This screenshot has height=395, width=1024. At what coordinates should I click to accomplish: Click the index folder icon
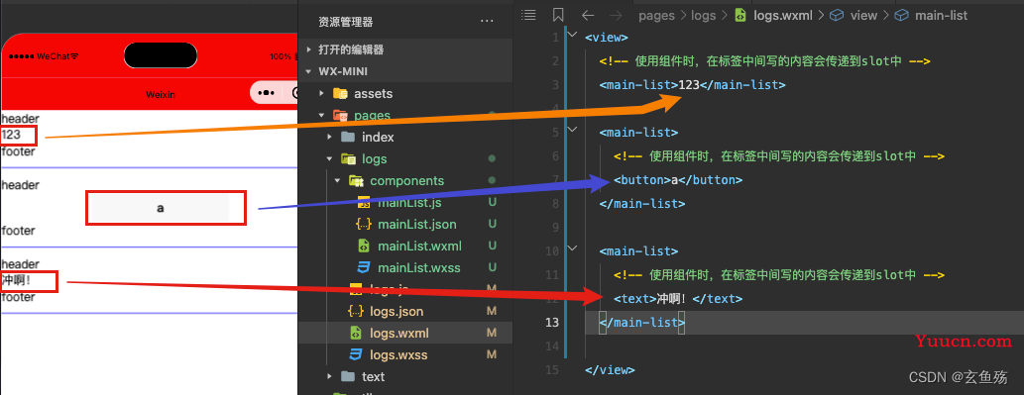(x=348, y=137)
